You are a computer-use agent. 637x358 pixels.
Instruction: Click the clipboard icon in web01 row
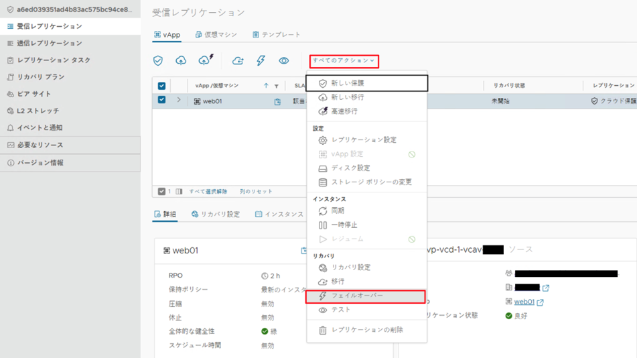pyautogui.click(x=277, y=102)
